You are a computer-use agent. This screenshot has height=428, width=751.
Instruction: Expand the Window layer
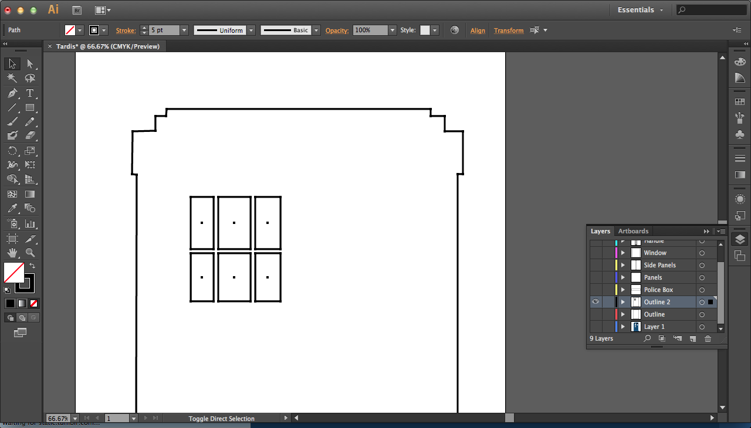(x=623, y=253)
